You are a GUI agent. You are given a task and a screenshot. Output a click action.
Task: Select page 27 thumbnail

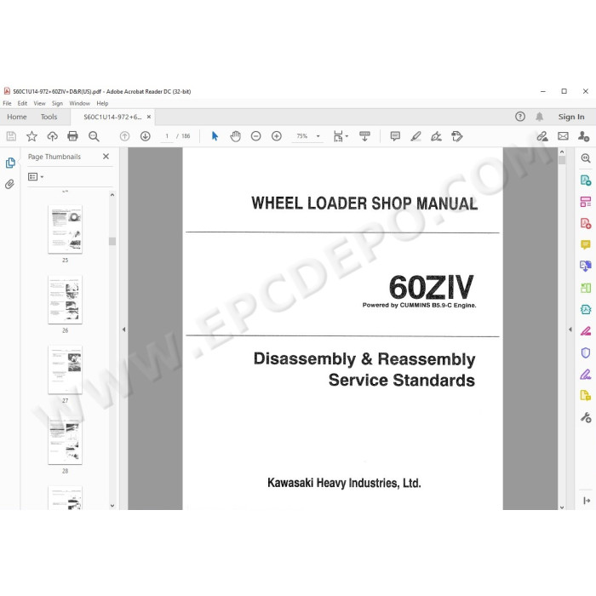point(65,370)
